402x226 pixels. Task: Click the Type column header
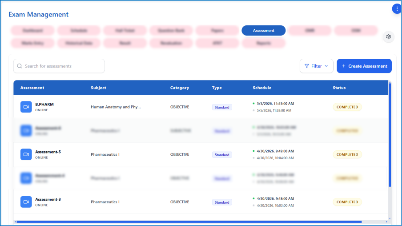217,88
